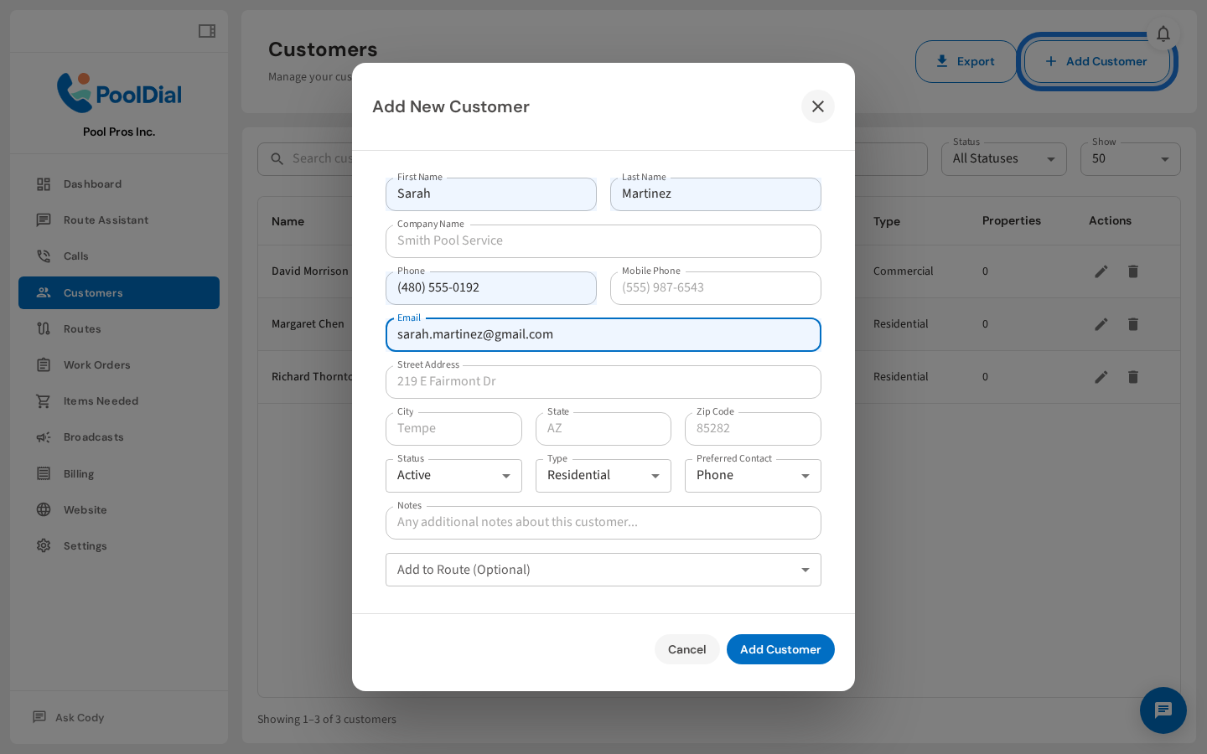Open the Preferred Contact dropdown

752,475
